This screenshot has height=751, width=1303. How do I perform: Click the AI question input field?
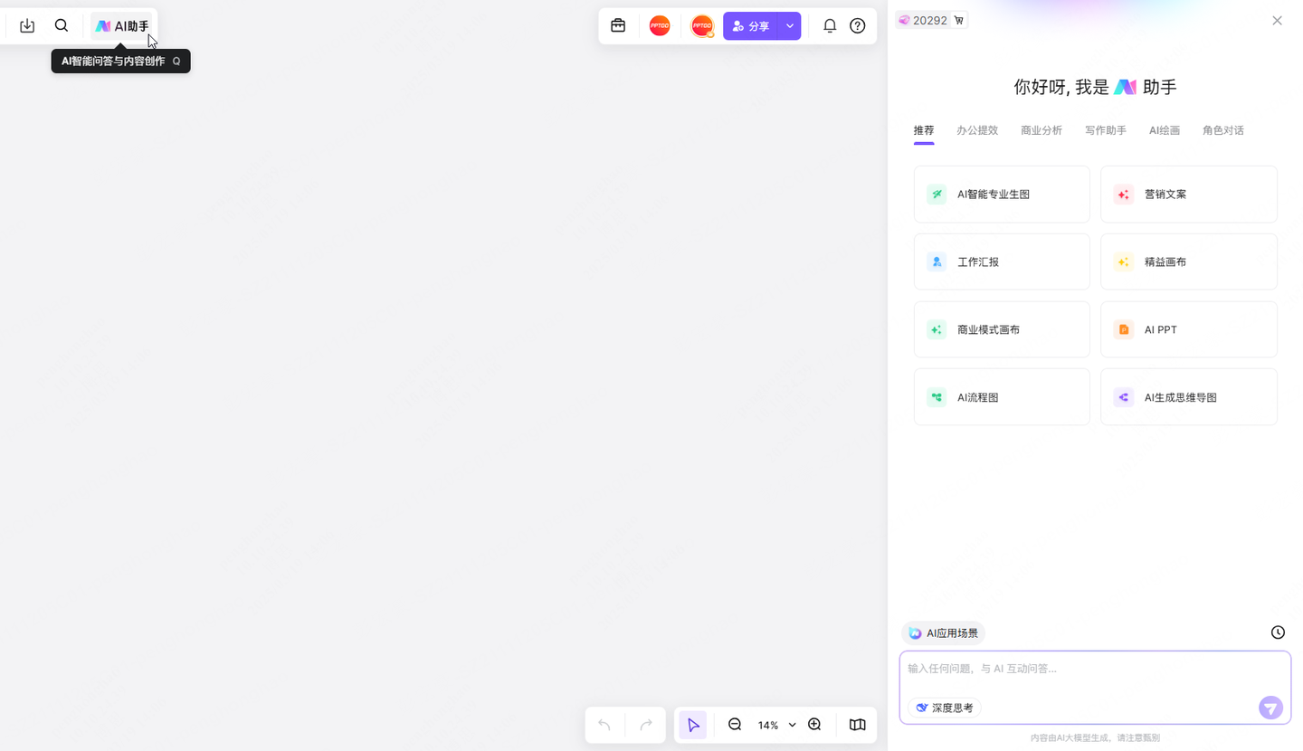(1086, 670)
